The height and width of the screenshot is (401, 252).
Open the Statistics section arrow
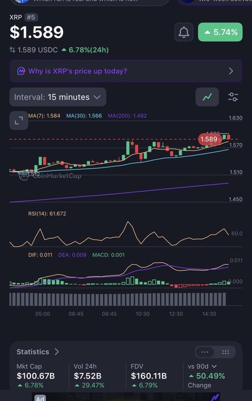57,351
